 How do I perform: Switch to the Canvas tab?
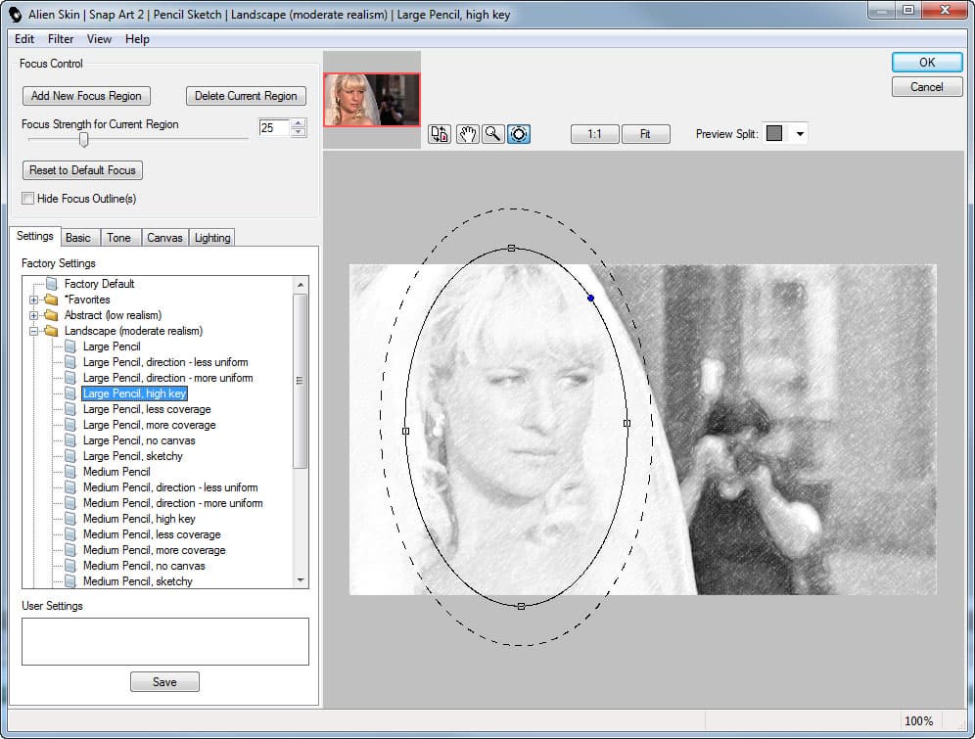coord(164,238)
